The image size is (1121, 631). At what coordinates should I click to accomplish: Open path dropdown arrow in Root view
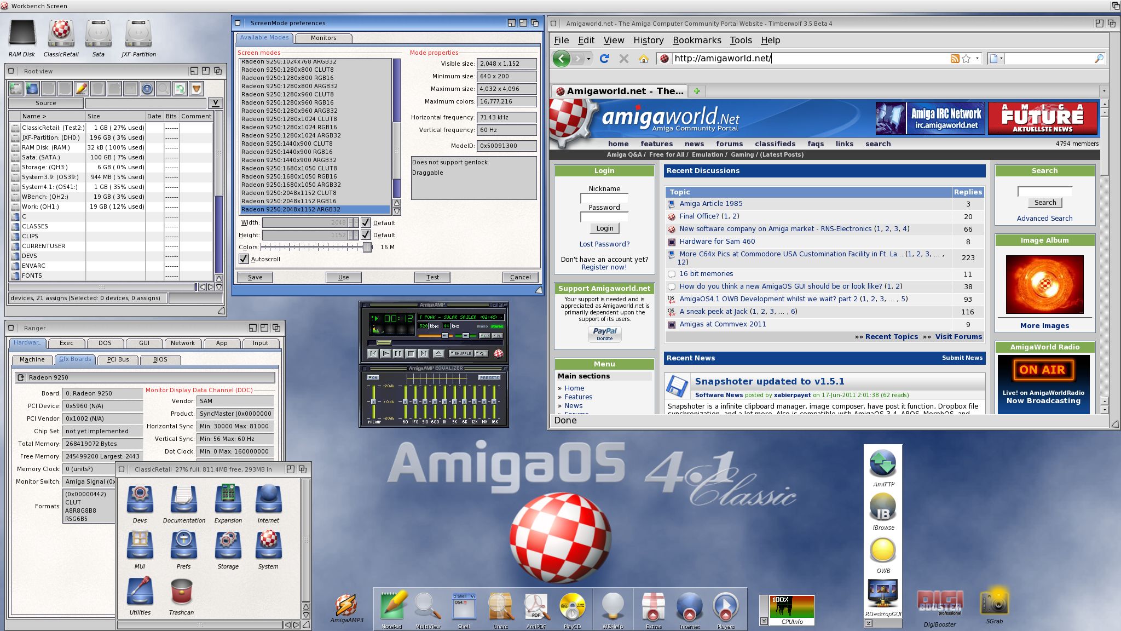(x=216, y=102)
